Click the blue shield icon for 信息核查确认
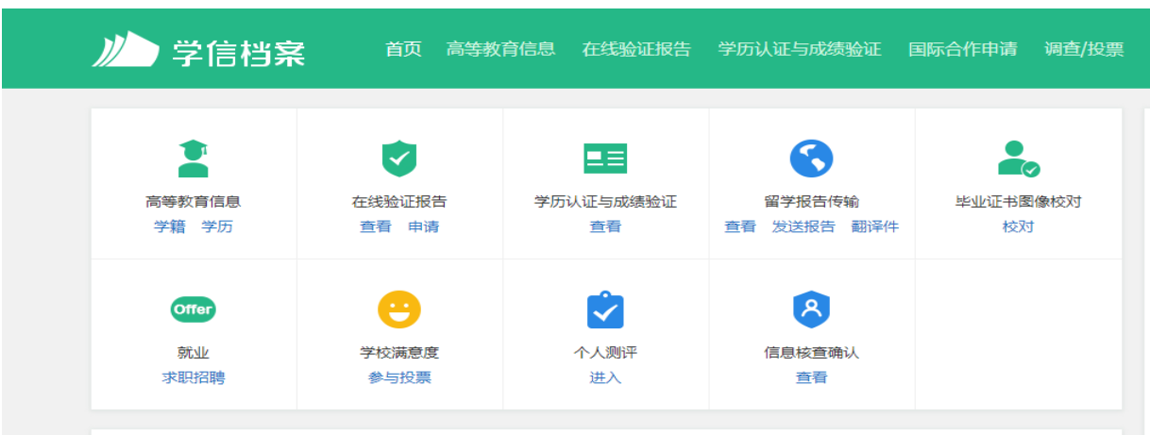This screenshot has height=435, width=1150. pyautogui.click(x=811, y=310)
